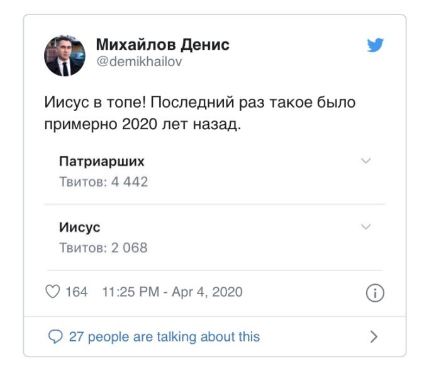Open "27 people are talking about this"
Image resolution: width=429 pixels, height=378 pixels.
[164, 336]
